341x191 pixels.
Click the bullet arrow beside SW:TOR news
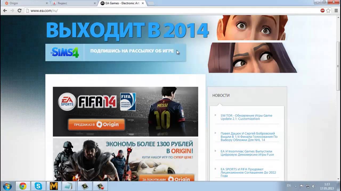[215, 115]
